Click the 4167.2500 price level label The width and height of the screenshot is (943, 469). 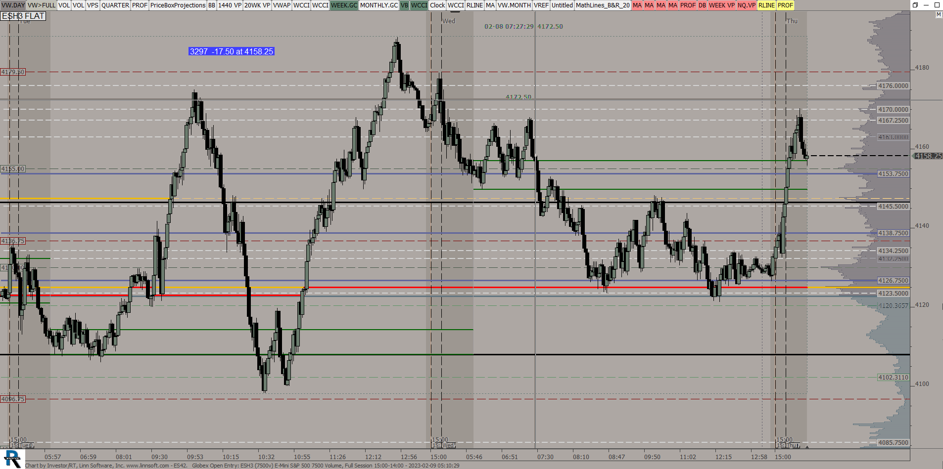(893, 121)
